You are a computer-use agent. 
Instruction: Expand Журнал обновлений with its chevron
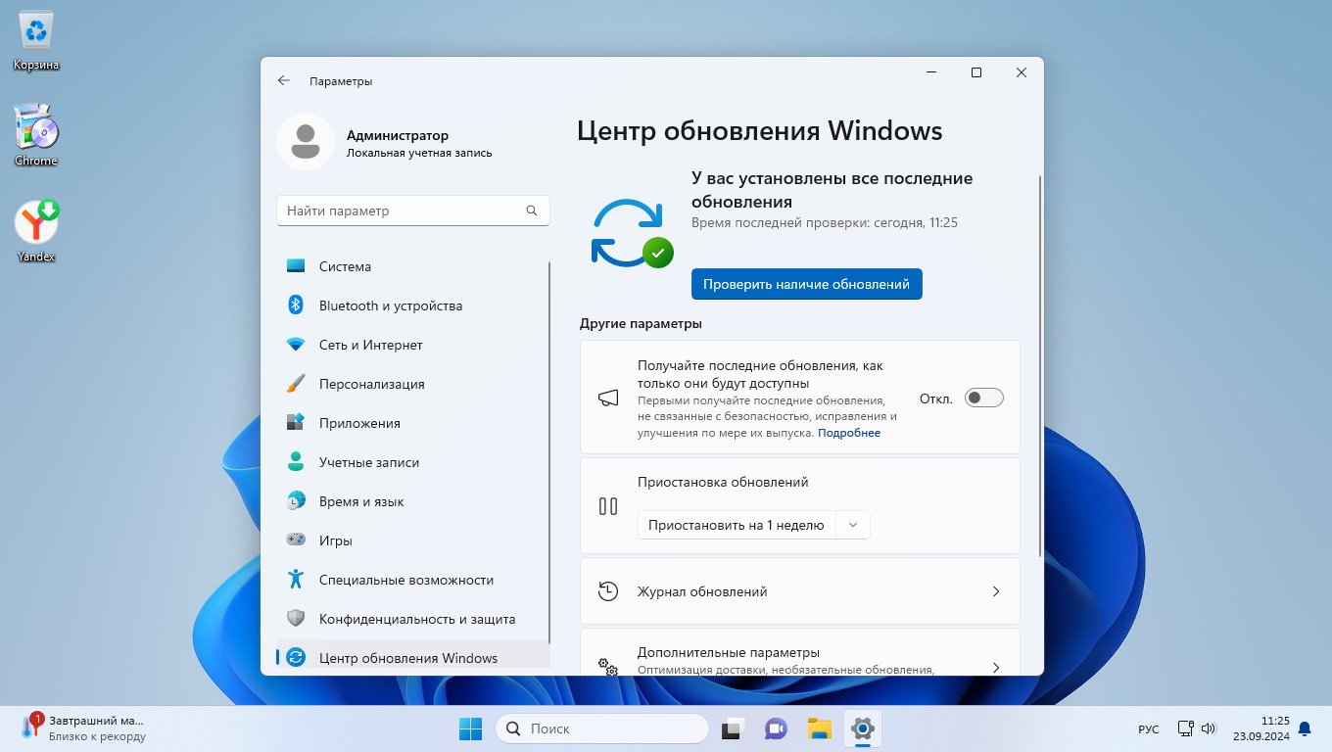[996, 591]
